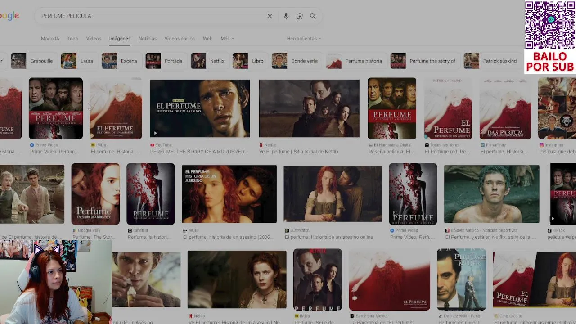Switch to the Videos cortos tab

pos(180,39)
